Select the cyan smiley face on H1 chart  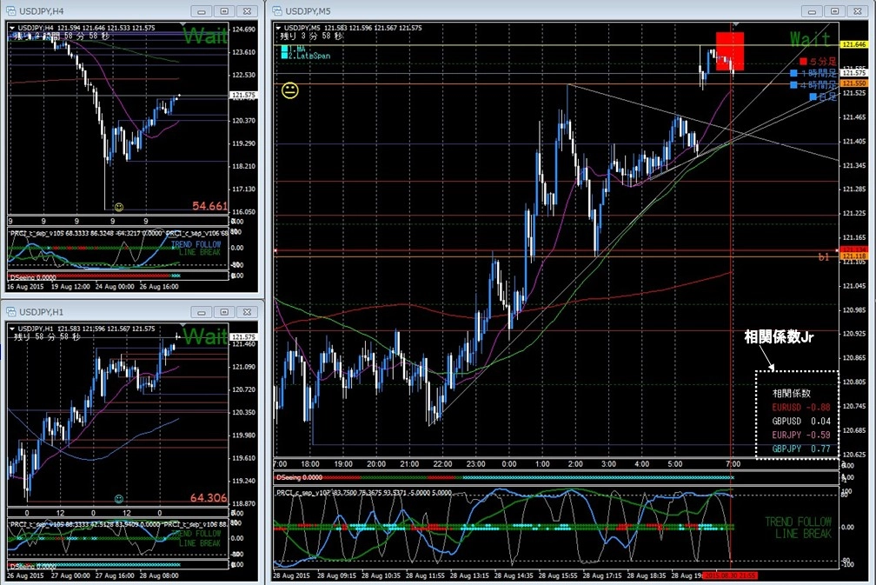[x=118, y=498]
